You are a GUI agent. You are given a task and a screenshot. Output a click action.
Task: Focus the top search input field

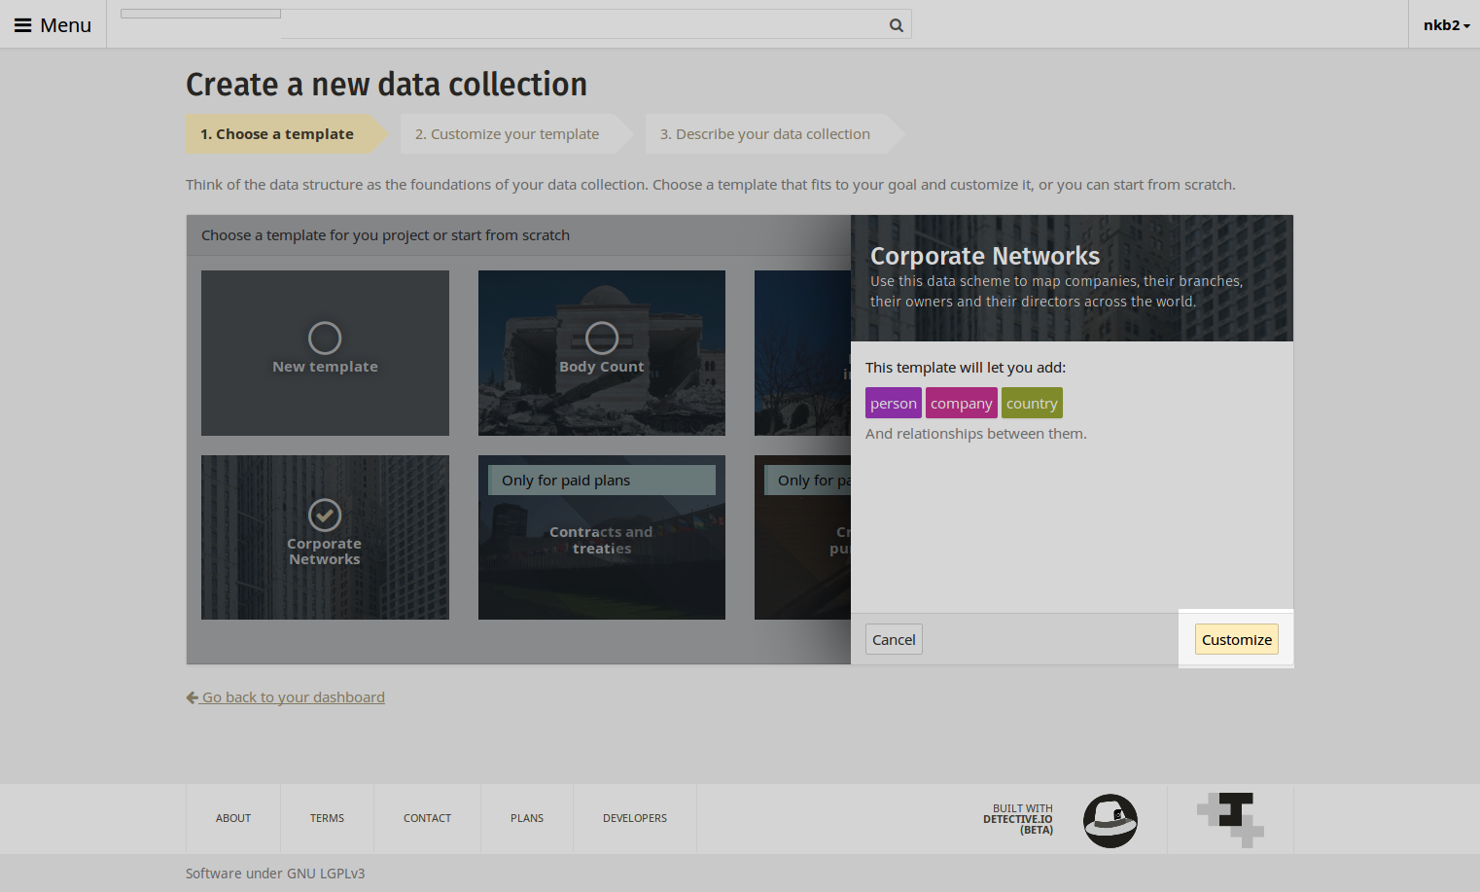515,25
